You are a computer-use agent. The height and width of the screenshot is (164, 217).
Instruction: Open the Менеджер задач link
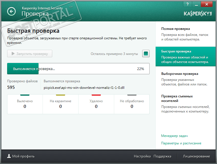tap(174, 136)
